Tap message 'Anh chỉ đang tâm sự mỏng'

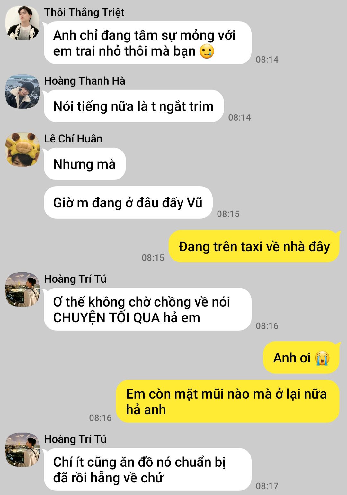pos(147,43)
